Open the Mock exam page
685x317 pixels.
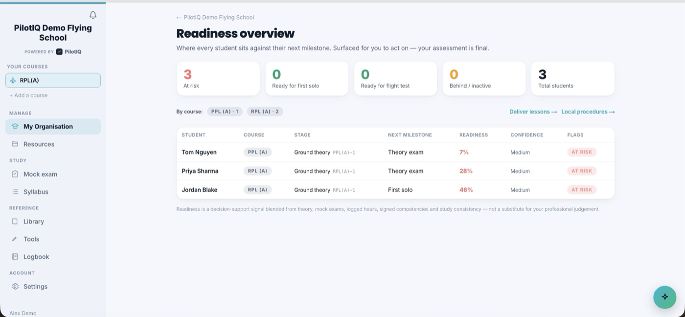click(x=53, y=174)
